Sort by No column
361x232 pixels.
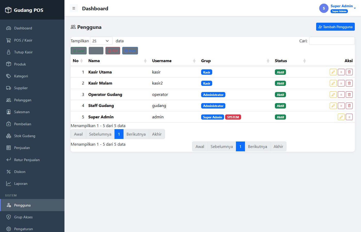click(78, 61)
